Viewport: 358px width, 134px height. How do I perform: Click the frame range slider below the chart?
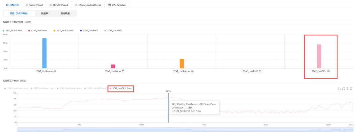point(185,130)
